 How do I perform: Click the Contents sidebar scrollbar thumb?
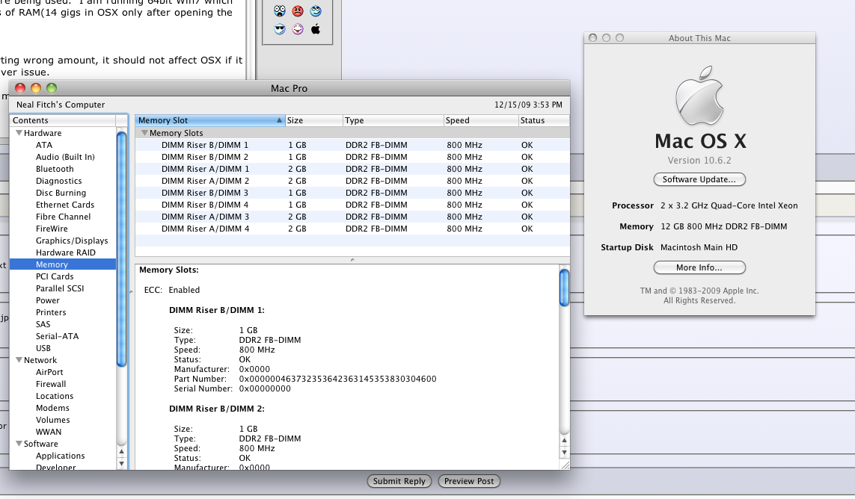[122, 249]
